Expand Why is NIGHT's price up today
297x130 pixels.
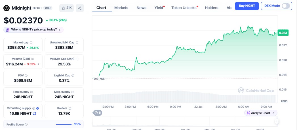(x=33, y=30)
